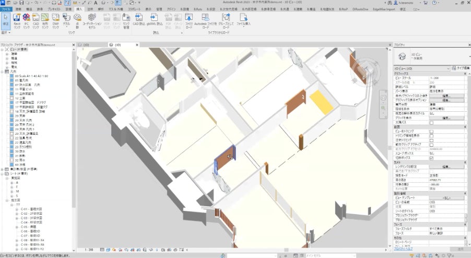The width and height of the screenshot is (471, 258).
Task: Open the DWF リンク tool
Action: (x=56, y=19)
